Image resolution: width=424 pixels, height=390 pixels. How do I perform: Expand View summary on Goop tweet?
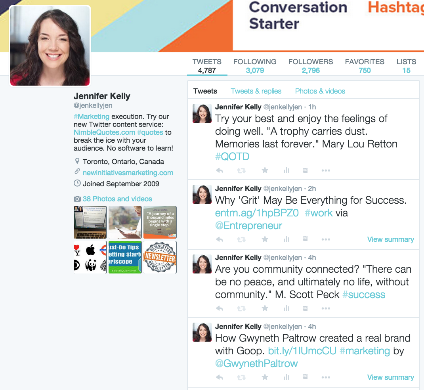point(390,377)
